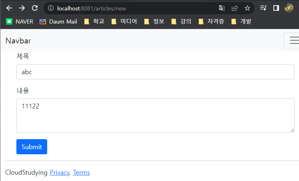
Task: Focus the 제목 input containing abc
Action: 155,72
